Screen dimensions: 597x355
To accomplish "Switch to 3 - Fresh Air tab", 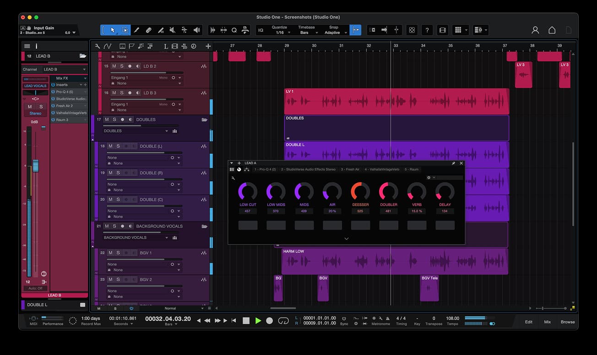I will coord(350,169).
